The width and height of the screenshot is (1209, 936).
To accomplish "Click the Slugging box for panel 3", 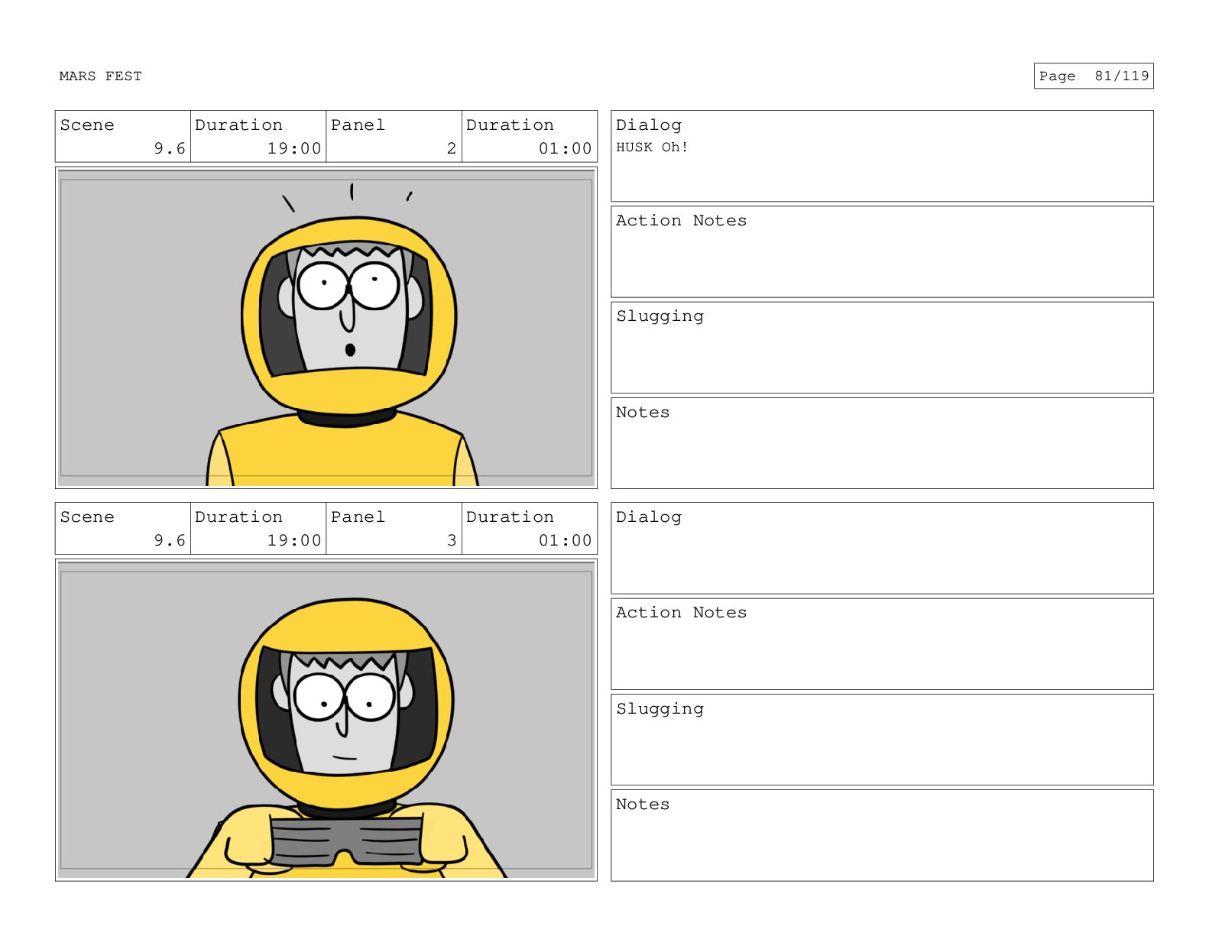I will [882, 740].
